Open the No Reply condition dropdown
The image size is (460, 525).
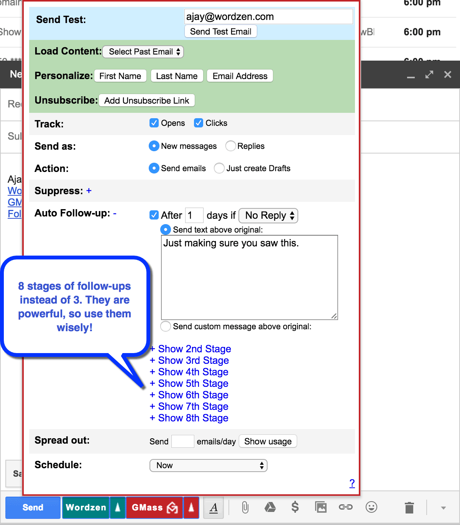pos(268,216)
